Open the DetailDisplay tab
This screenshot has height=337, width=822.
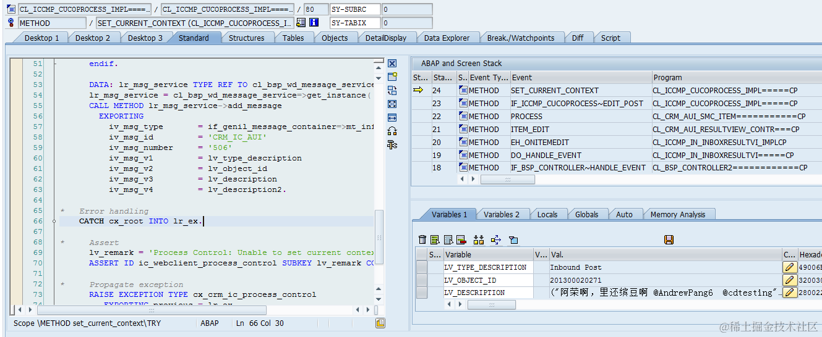pyautogui.click(x=386, y=38)
